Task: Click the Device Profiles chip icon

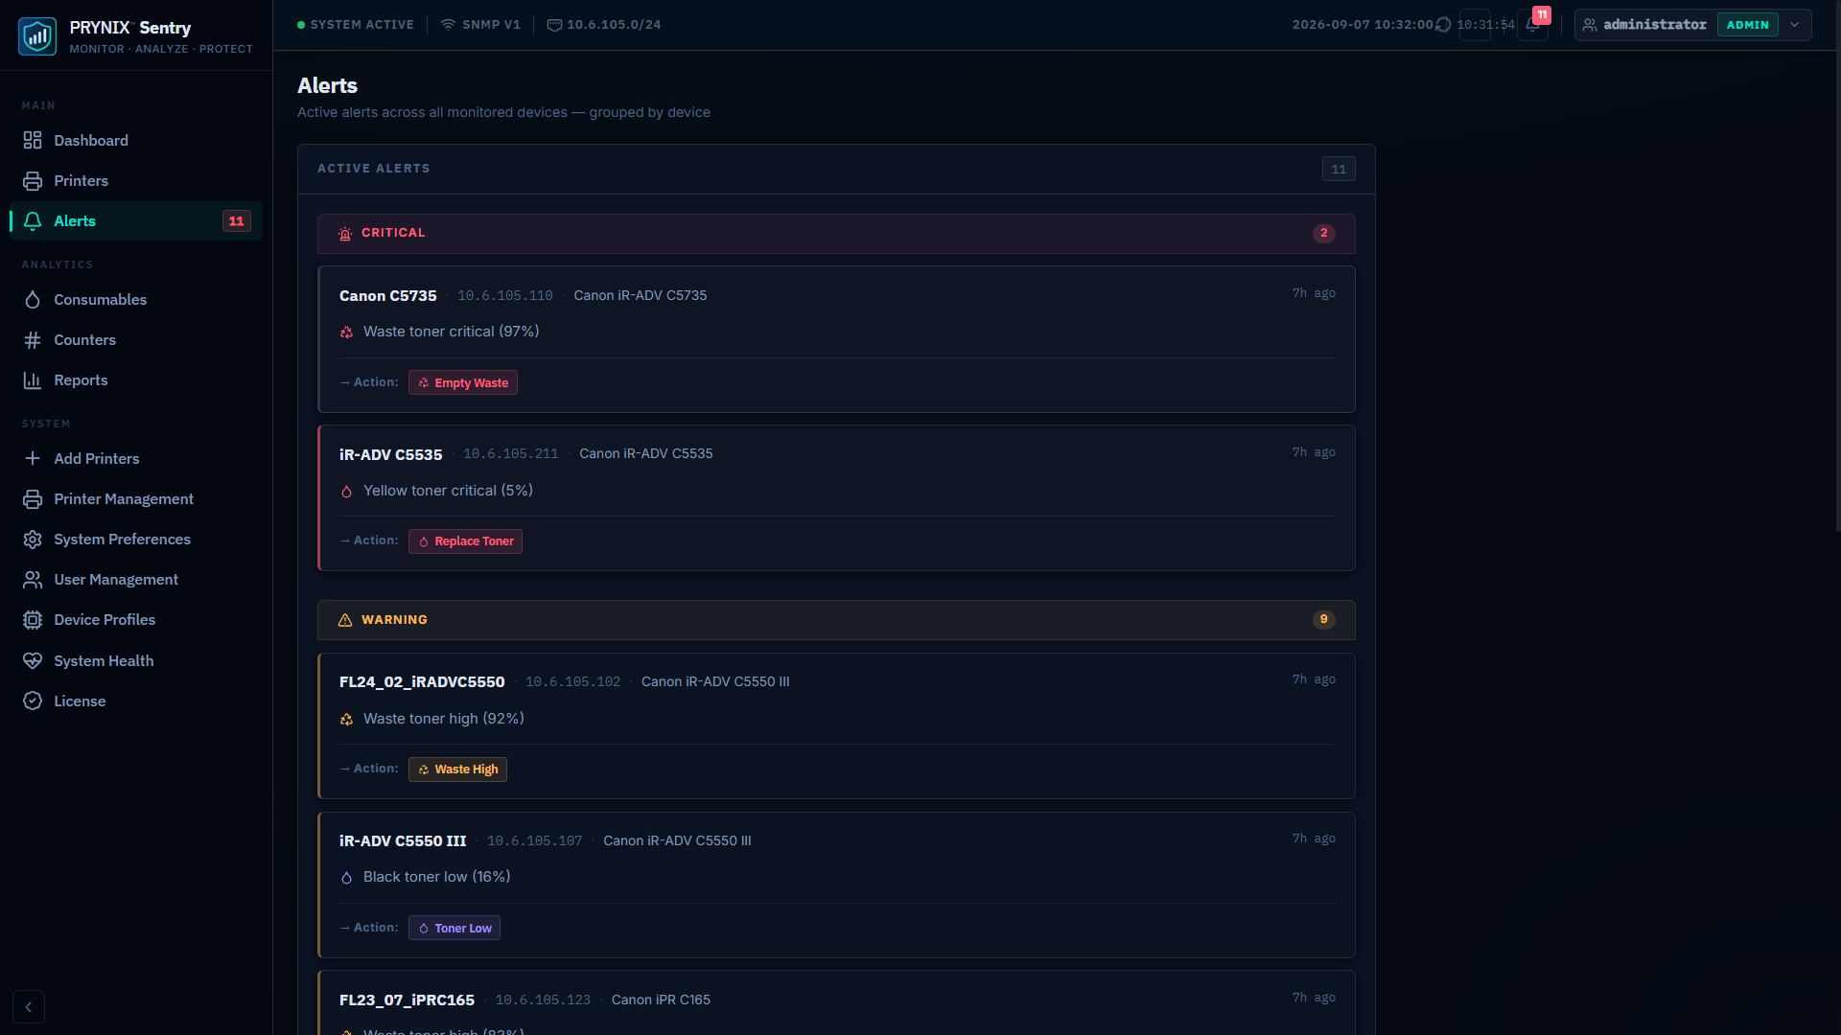Action: coord(33,619)
